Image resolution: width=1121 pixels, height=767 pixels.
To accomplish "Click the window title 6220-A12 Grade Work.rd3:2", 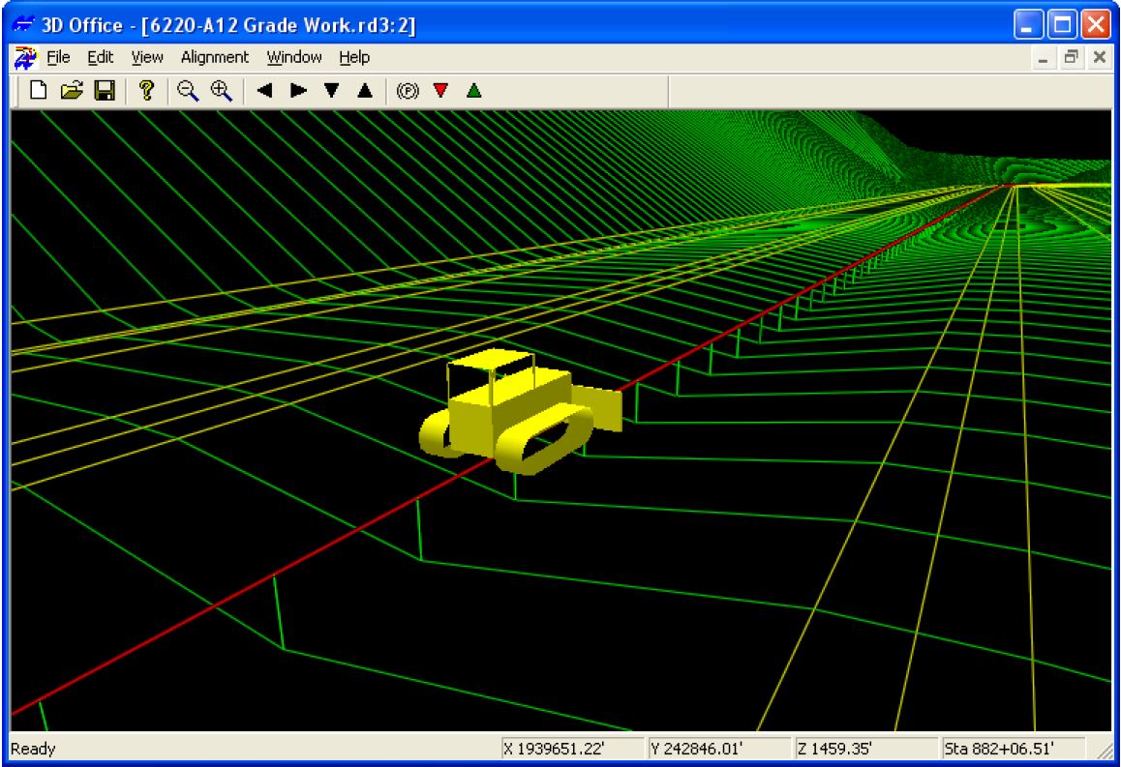I will tap(278, 25).
